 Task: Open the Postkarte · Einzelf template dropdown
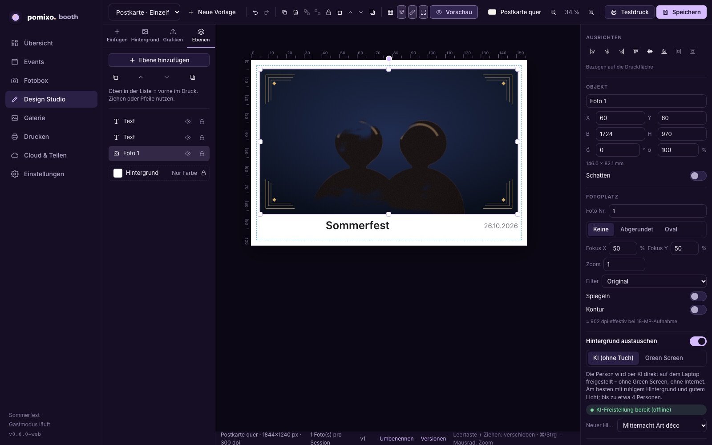pyautogui.click(x=144, y=12)
